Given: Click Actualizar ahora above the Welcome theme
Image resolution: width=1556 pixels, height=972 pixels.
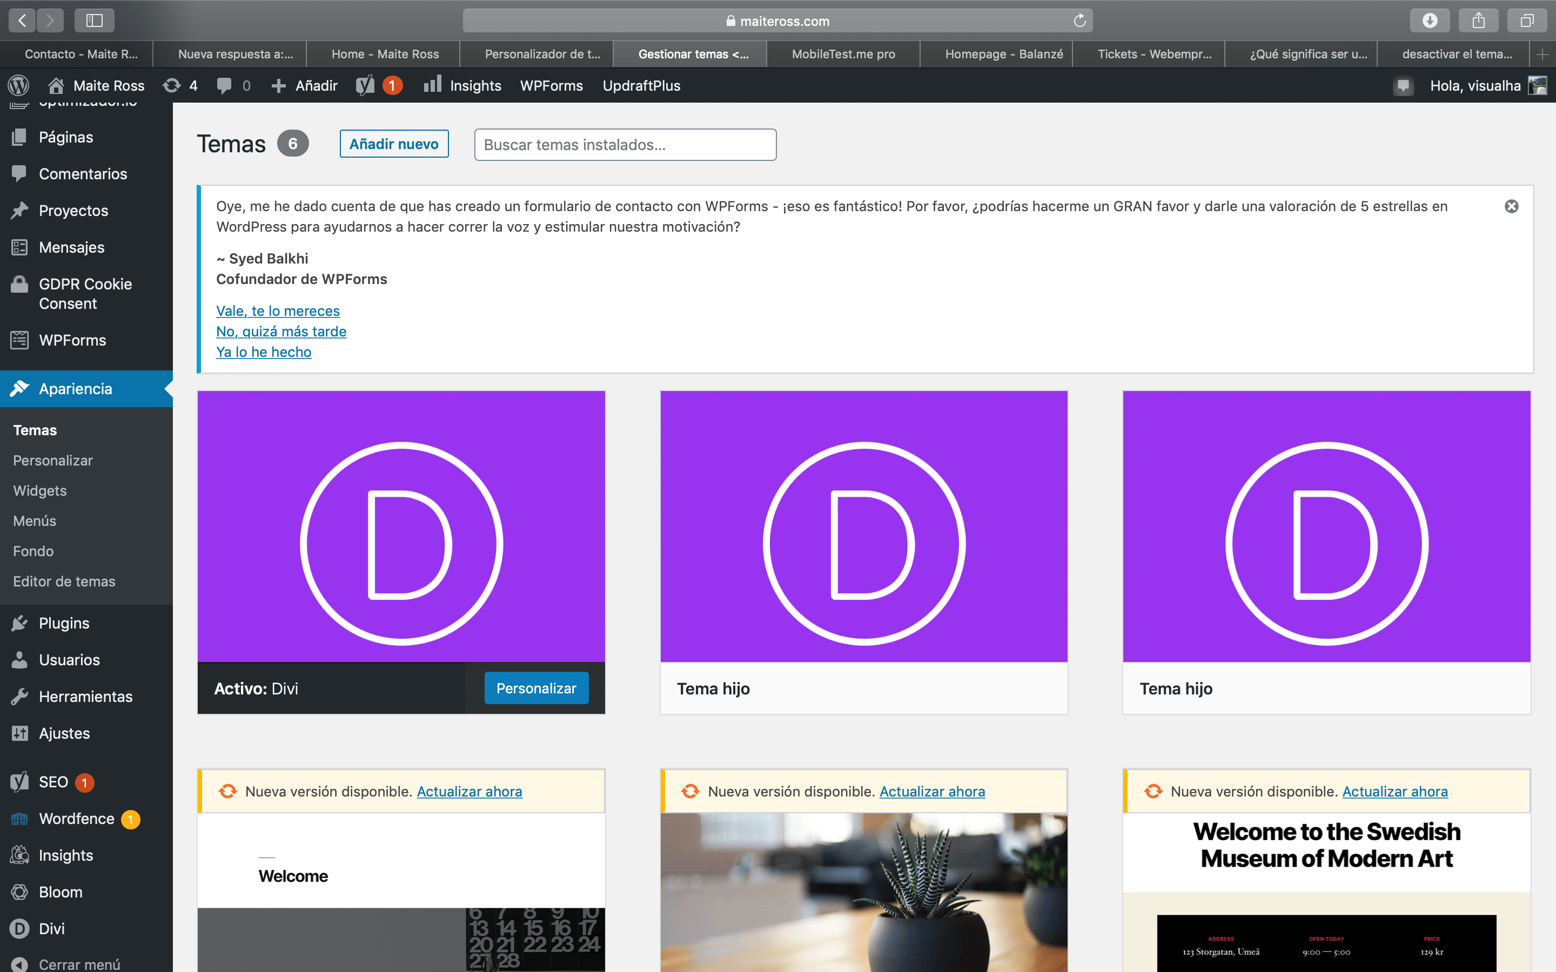Looking at the screenshot, I should 470,791.
